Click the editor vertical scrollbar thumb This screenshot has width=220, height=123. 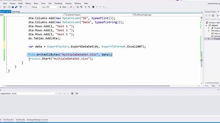(201, 59)
